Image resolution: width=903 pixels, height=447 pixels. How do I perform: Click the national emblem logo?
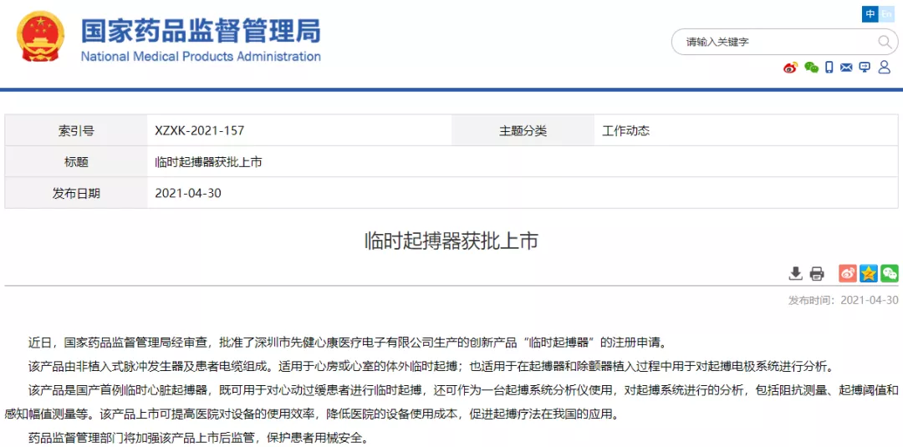(x=41, y=36)
